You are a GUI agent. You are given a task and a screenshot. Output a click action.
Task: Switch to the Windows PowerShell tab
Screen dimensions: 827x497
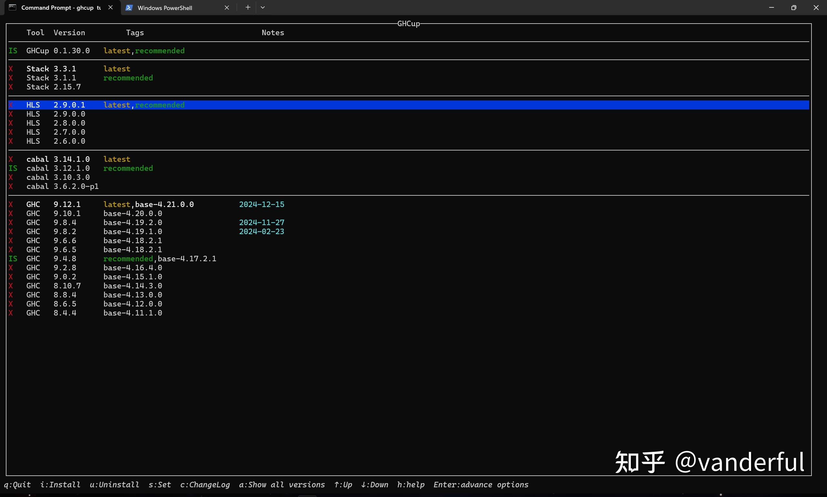point(178,8)
